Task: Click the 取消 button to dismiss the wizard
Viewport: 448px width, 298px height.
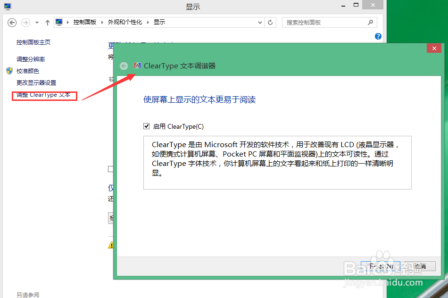Action: click(419, 266)
